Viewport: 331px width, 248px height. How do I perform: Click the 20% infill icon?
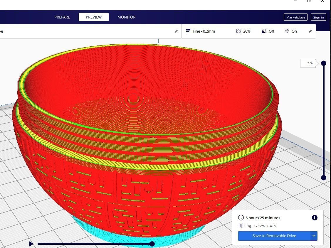(238, 31)
